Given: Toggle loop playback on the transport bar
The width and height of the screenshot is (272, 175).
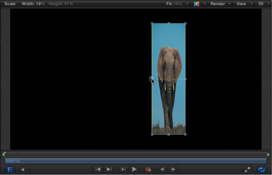Looking at the screenshot, I should coord(261,169).
